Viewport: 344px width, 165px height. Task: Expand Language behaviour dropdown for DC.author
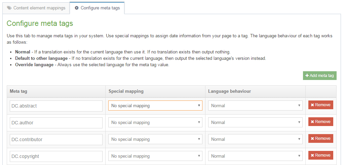coord(255,122)
